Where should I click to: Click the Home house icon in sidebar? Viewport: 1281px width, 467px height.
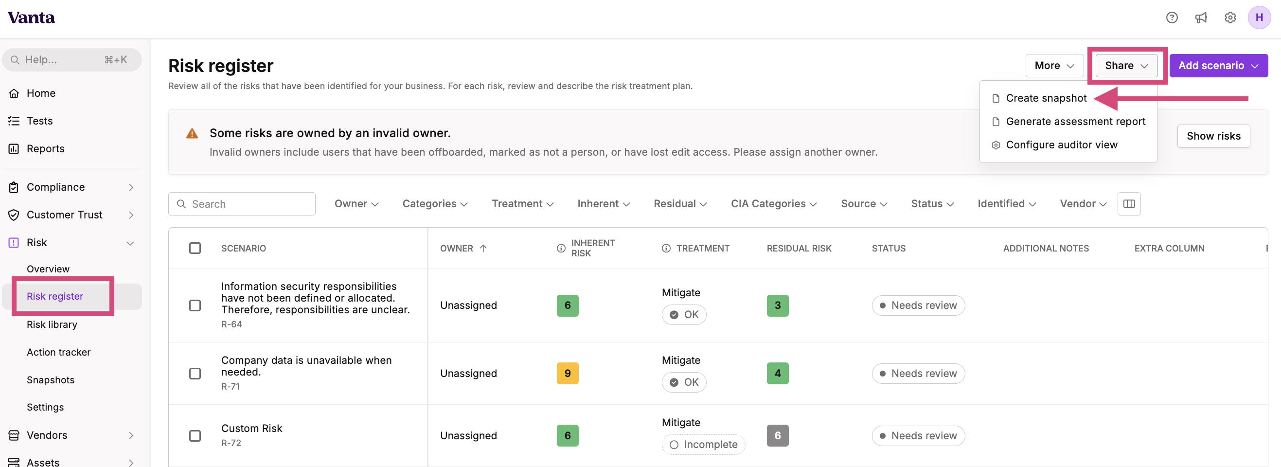[x=14, y=93]
